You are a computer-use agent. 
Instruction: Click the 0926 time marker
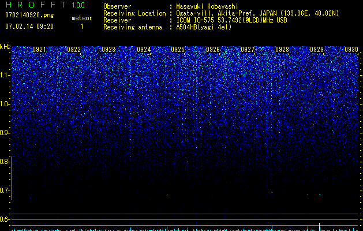(213, 50)
